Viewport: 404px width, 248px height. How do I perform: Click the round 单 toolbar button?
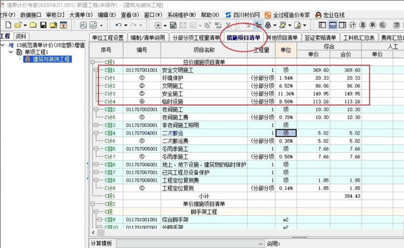373,25
